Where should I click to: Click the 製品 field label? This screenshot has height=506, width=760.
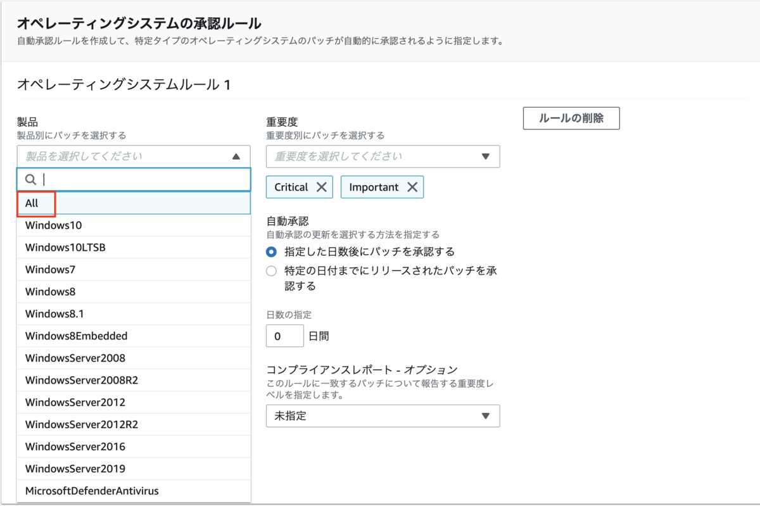[28, 122]
